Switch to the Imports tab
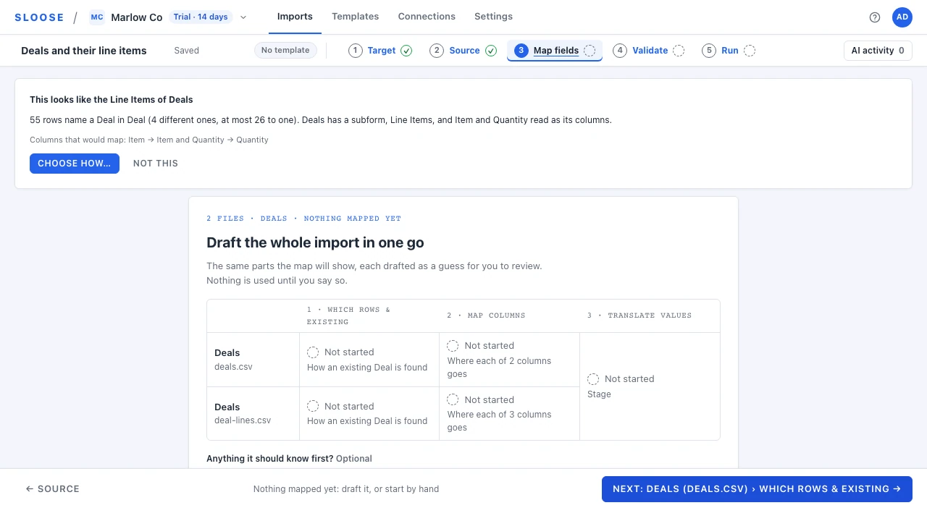Viewport: 927px width, 521px height. tap(295, 17)
